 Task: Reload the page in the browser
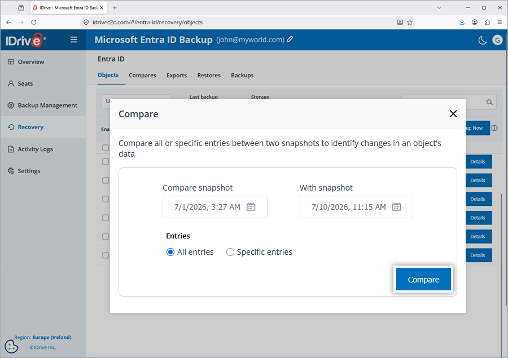(x=34, y=23)
